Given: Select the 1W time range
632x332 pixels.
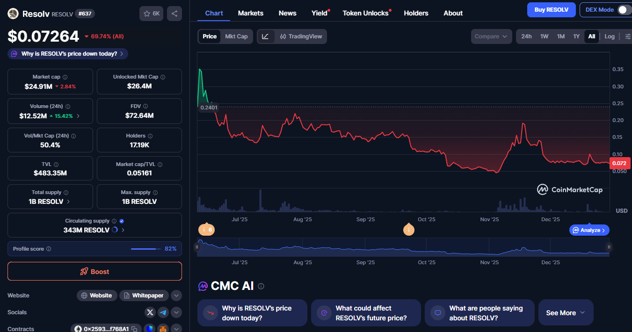Looking at the screenshot, I should (545, 36).
